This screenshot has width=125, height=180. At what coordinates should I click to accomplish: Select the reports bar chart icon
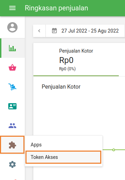[12, 48]
